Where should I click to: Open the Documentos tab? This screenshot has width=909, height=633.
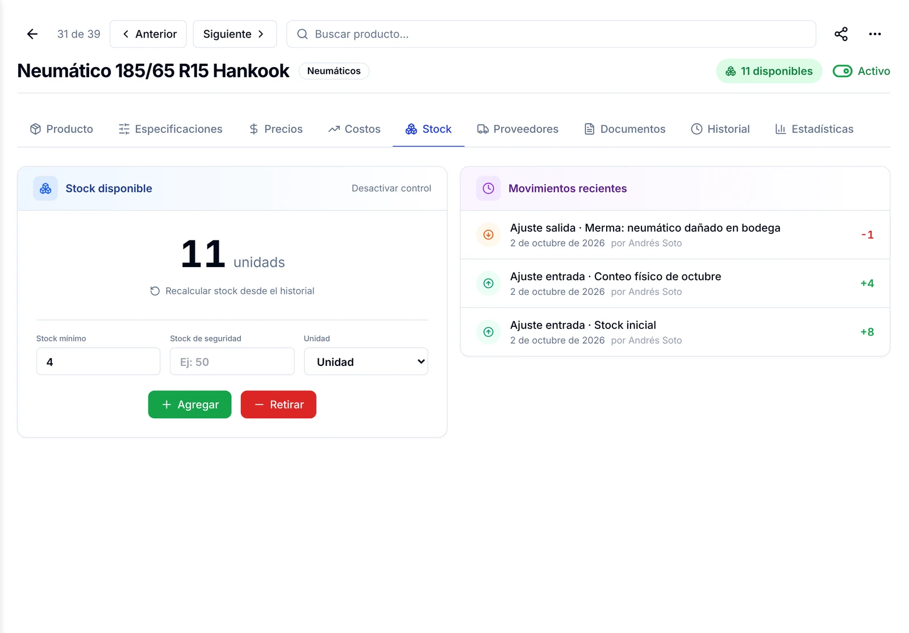625,129
